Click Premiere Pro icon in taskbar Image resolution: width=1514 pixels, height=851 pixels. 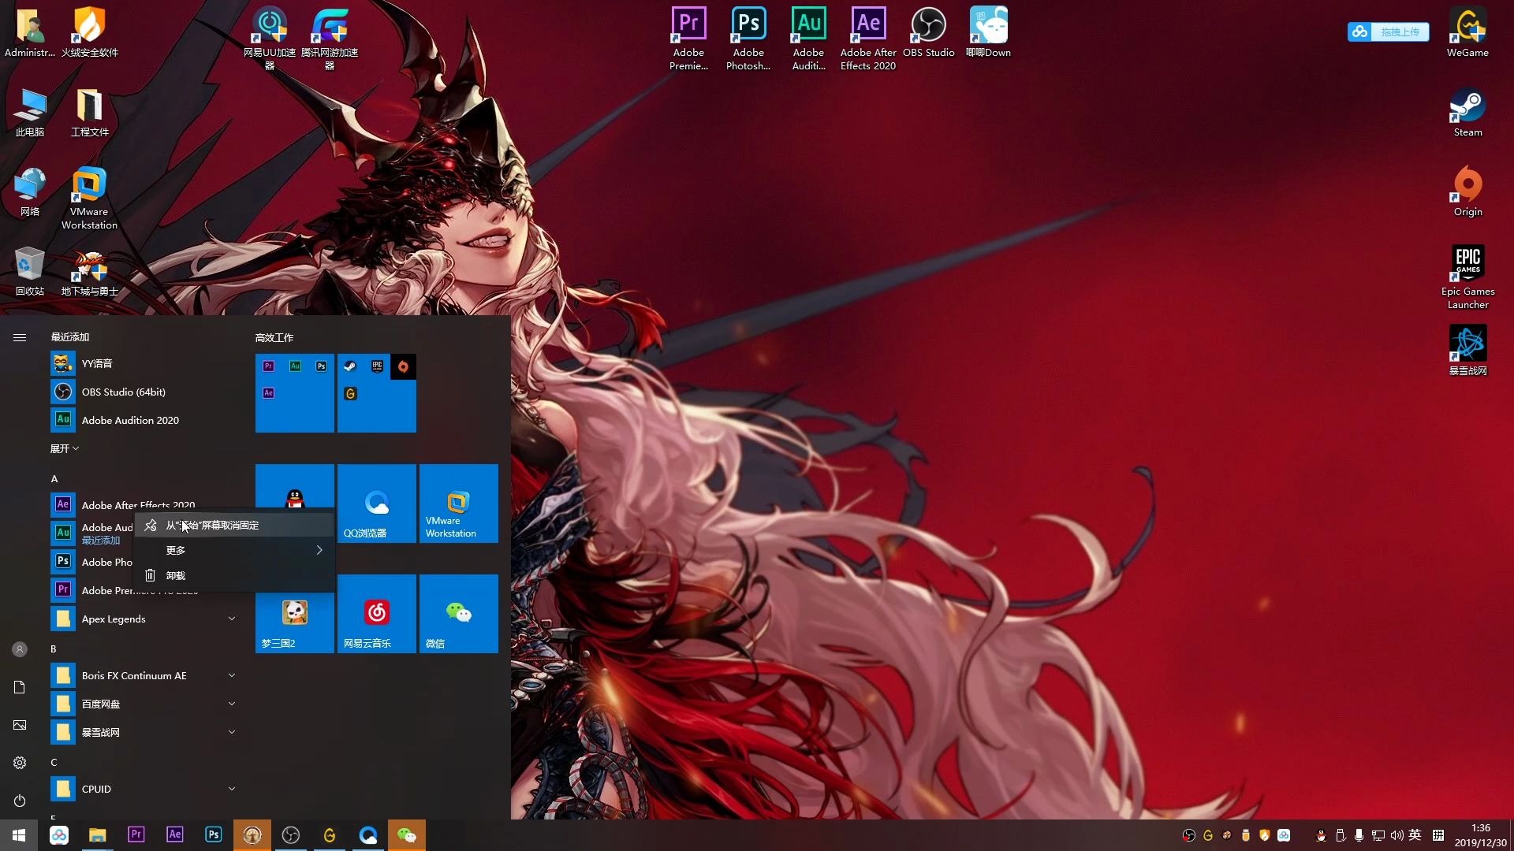pos(136,834)
